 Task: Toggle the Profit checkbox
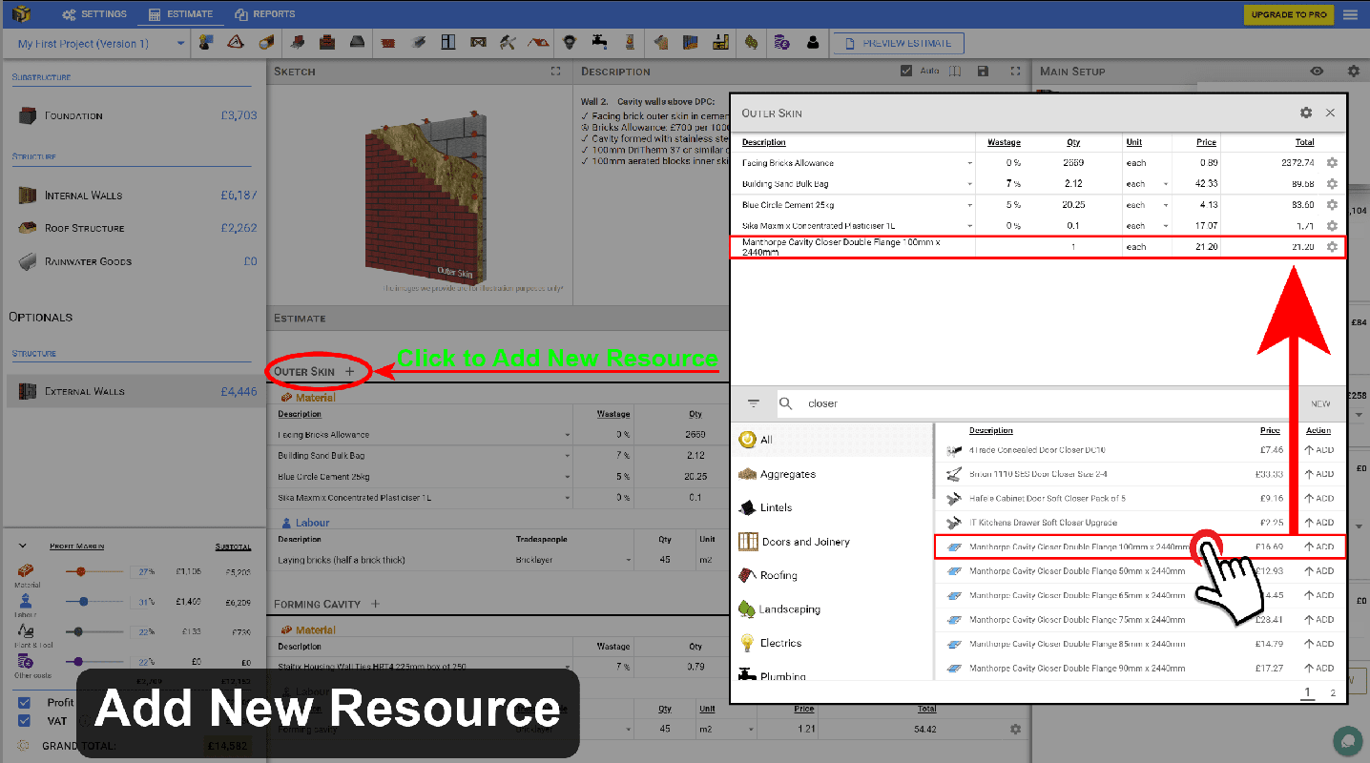tap(25, 703)
